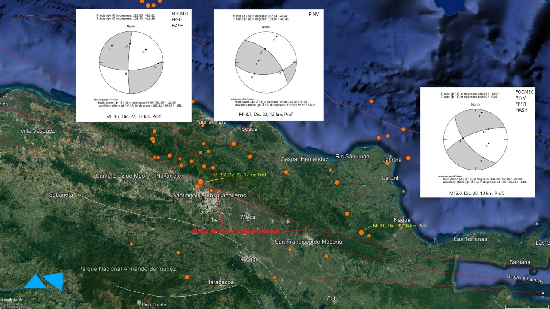Click the orange earthquake dot near Jarabacoa
550x309 pixels.
pos(187,277)
